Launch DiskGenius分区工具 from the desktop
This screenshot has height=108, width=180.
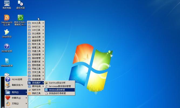(7, 20)
